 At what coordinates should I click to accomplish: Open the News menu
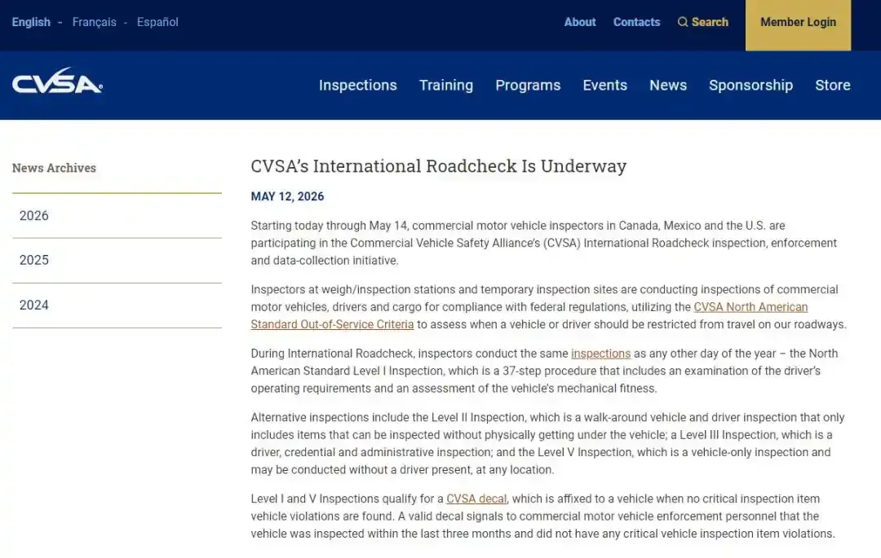(x=668, y=86)
